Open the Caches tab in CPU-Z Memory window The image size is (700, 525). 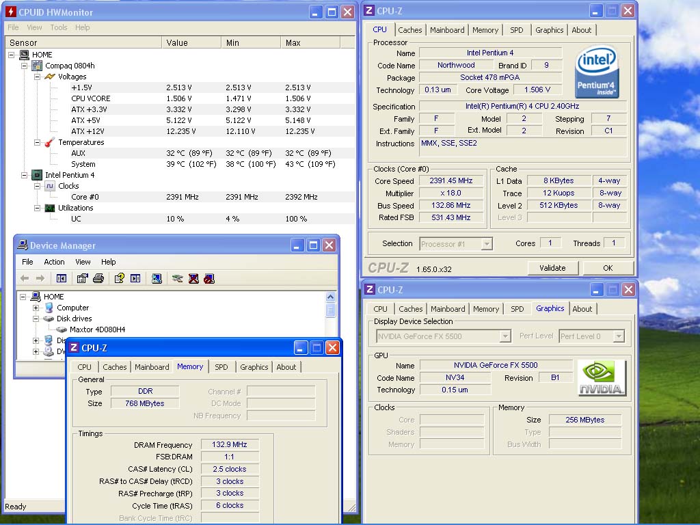[x=115, y=367]
